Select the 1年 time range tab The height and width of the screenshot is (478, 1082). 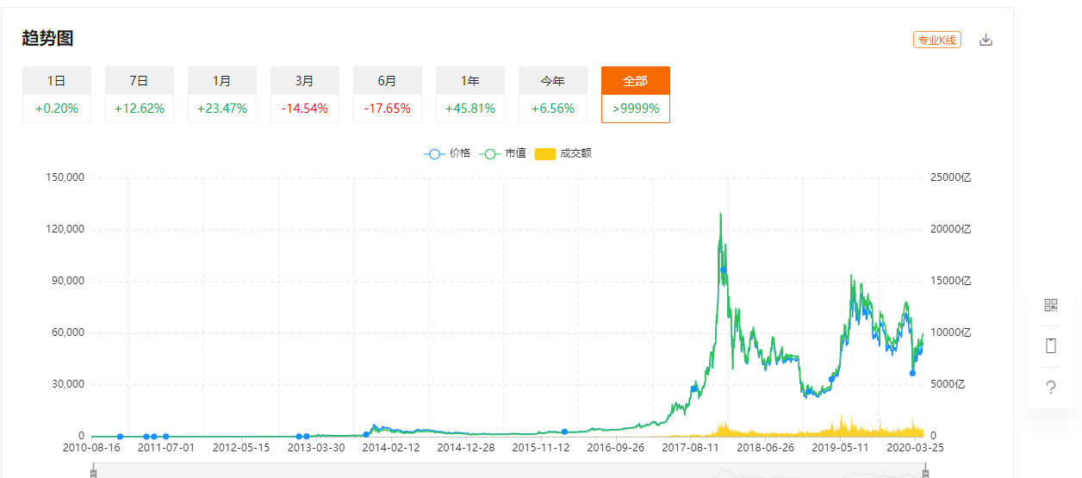point(470,80)
